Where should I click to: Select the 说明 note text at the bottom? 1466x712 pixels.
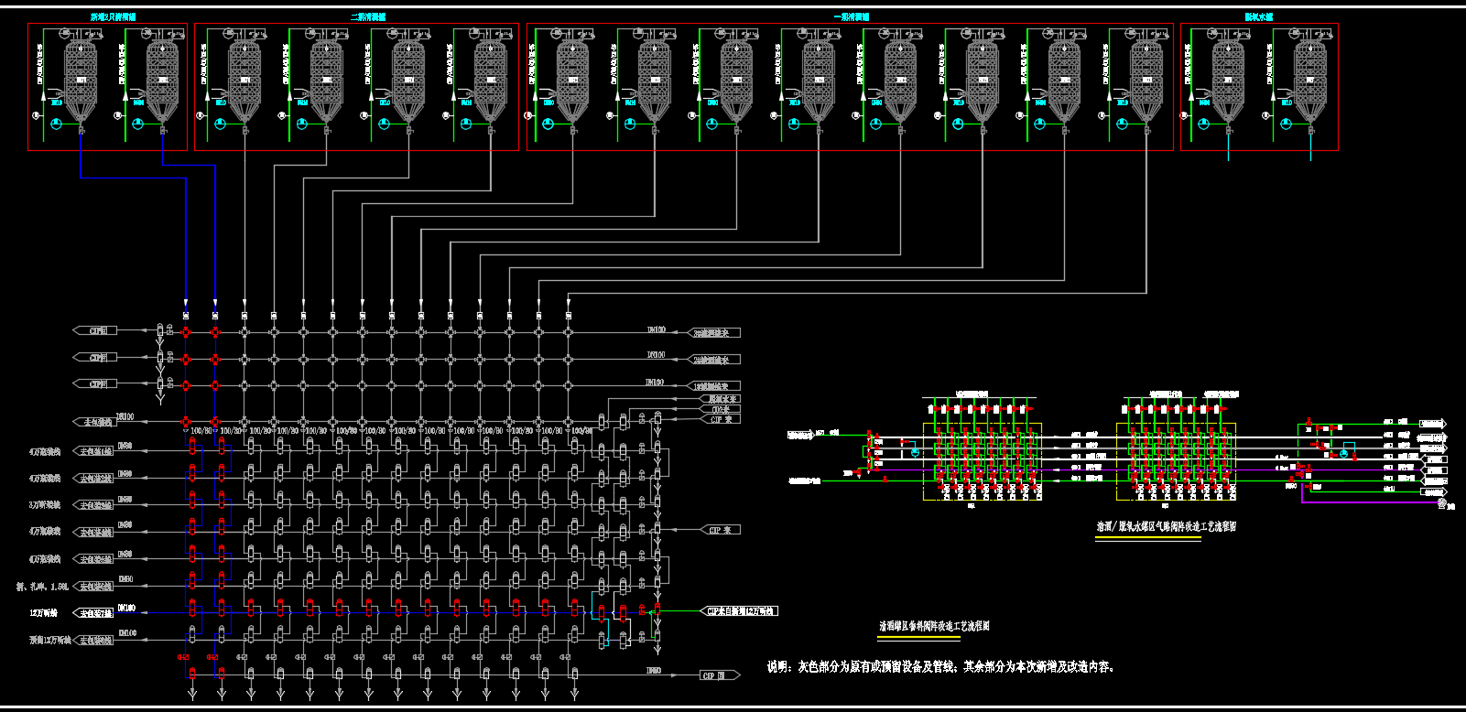[940, 667]
